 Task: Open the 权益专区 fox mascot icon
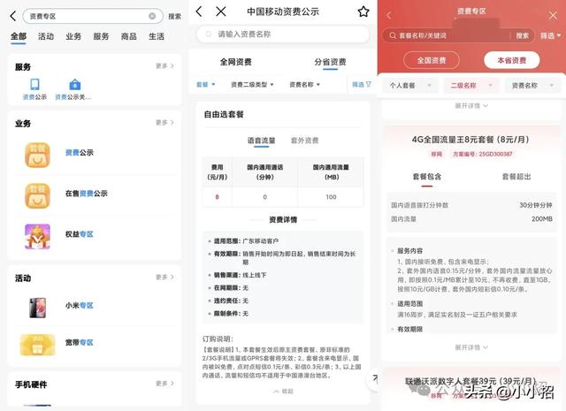37,233
